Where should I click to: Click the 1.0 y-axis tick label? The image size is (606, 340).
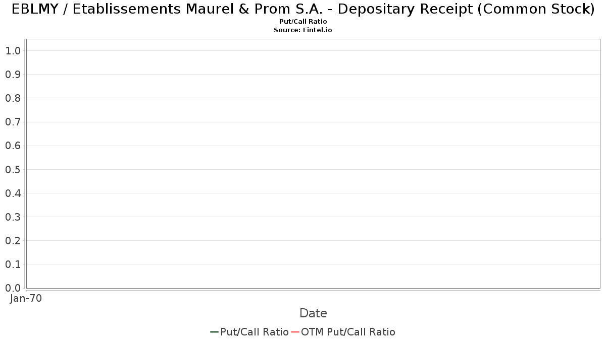tap(13, 51)
